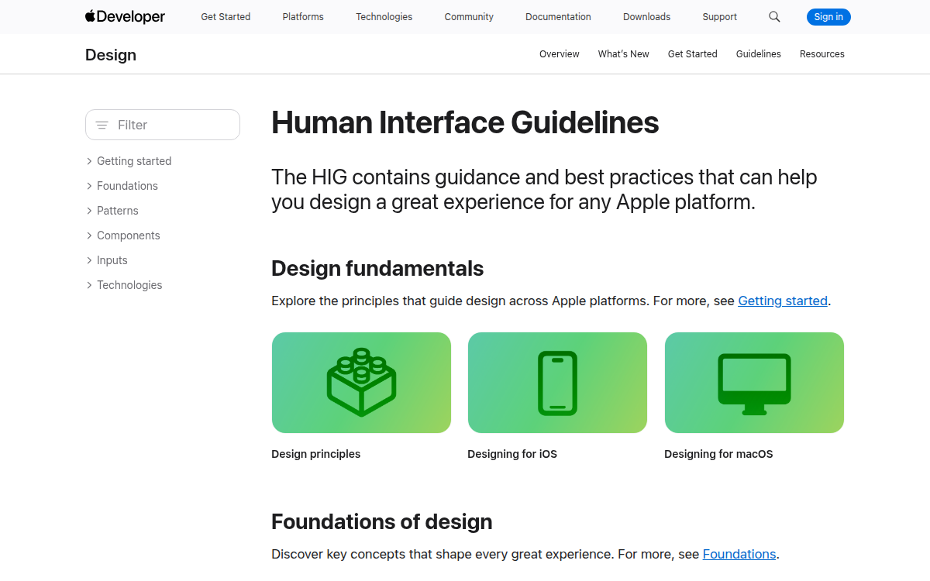This screenshot has width=930, height=581.
Task: Expand the Technologies chevron in sidebar
Action: point(89,285)
